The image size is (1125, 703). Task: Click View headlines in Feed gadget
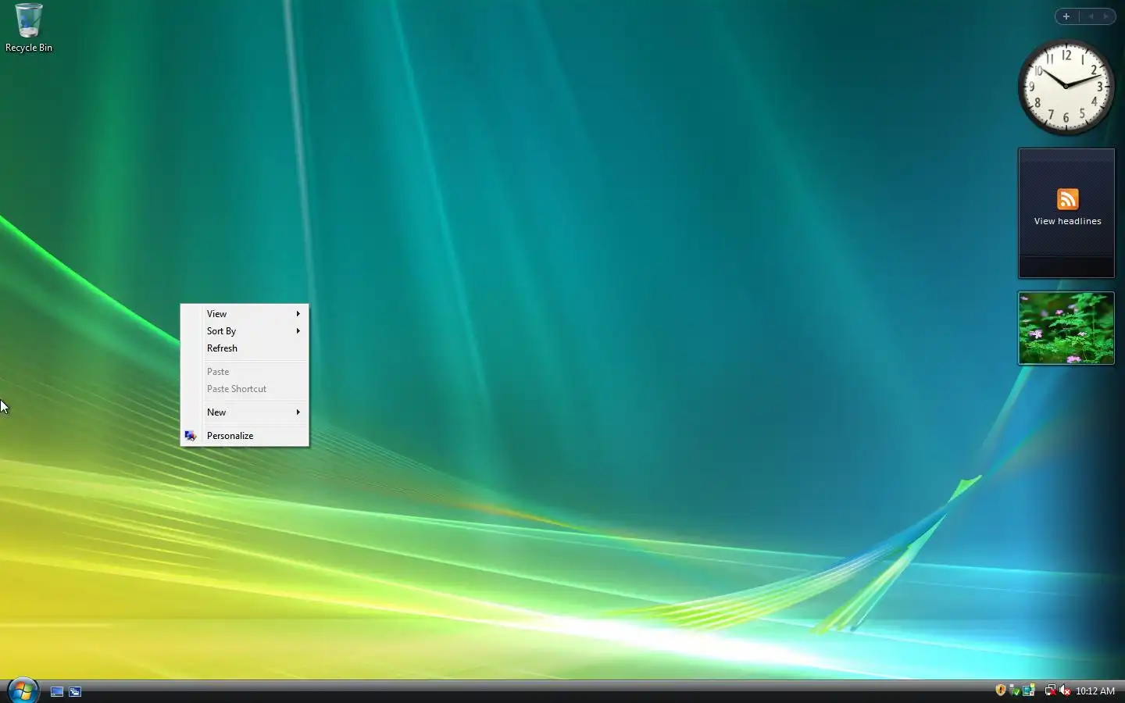(1067, 221)
